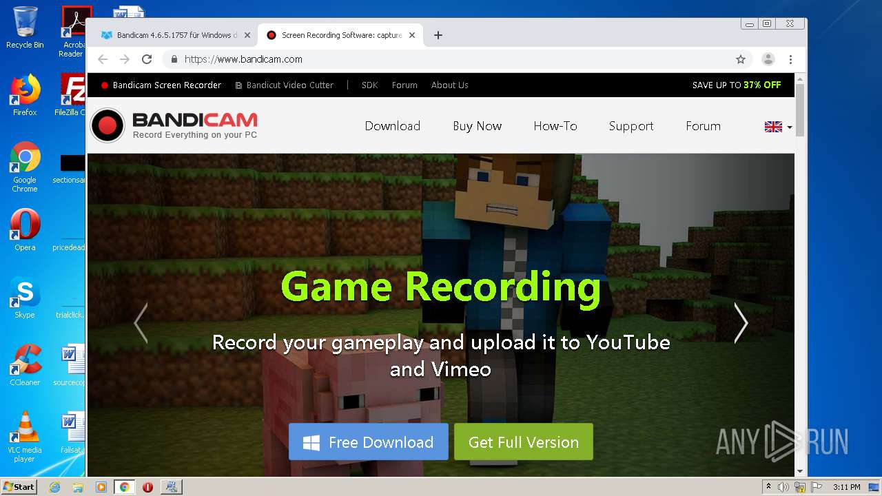882x496 pixels.
Task: Open a new browser tab
Action: 438,35
